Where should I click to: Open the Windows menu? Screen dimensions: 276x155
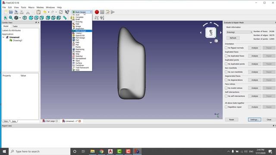point(50,7)
